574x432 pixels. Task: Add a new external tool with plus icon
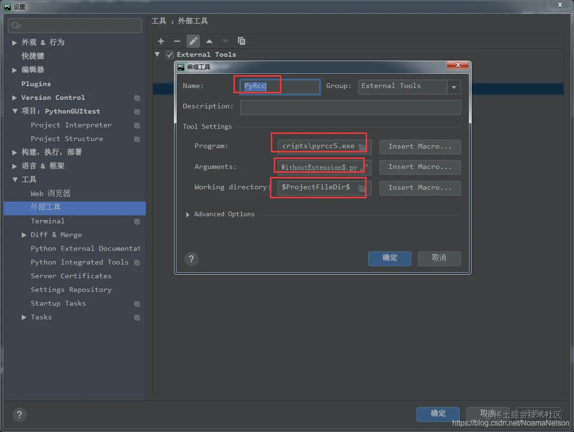click(161, 41)
